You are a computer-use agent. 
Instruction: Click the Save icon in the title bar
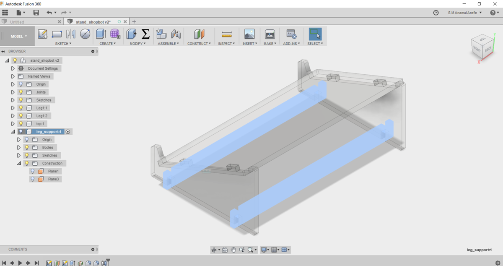click(x=36, y=13)
